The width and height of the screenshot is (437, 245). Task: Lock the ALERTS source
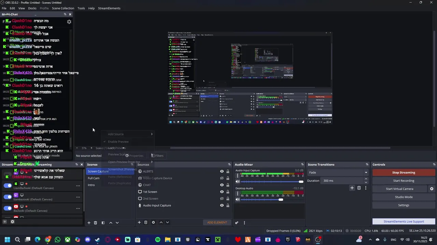pyautogui.click(x=228, y=171)
